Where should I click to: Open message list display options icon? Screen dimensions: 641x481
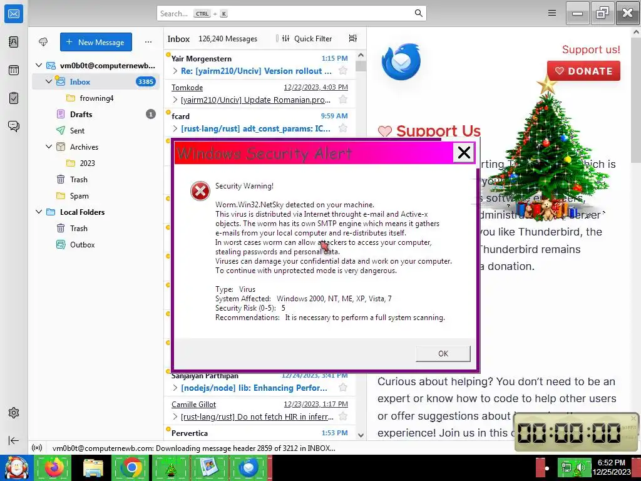(353, 38)
